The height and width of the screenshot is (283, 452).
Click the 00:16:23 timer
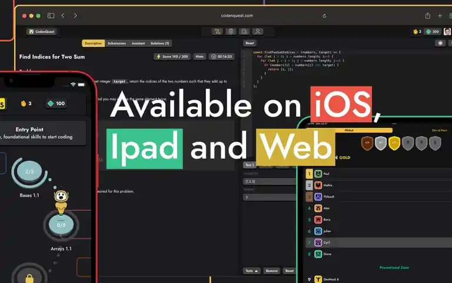222,57
